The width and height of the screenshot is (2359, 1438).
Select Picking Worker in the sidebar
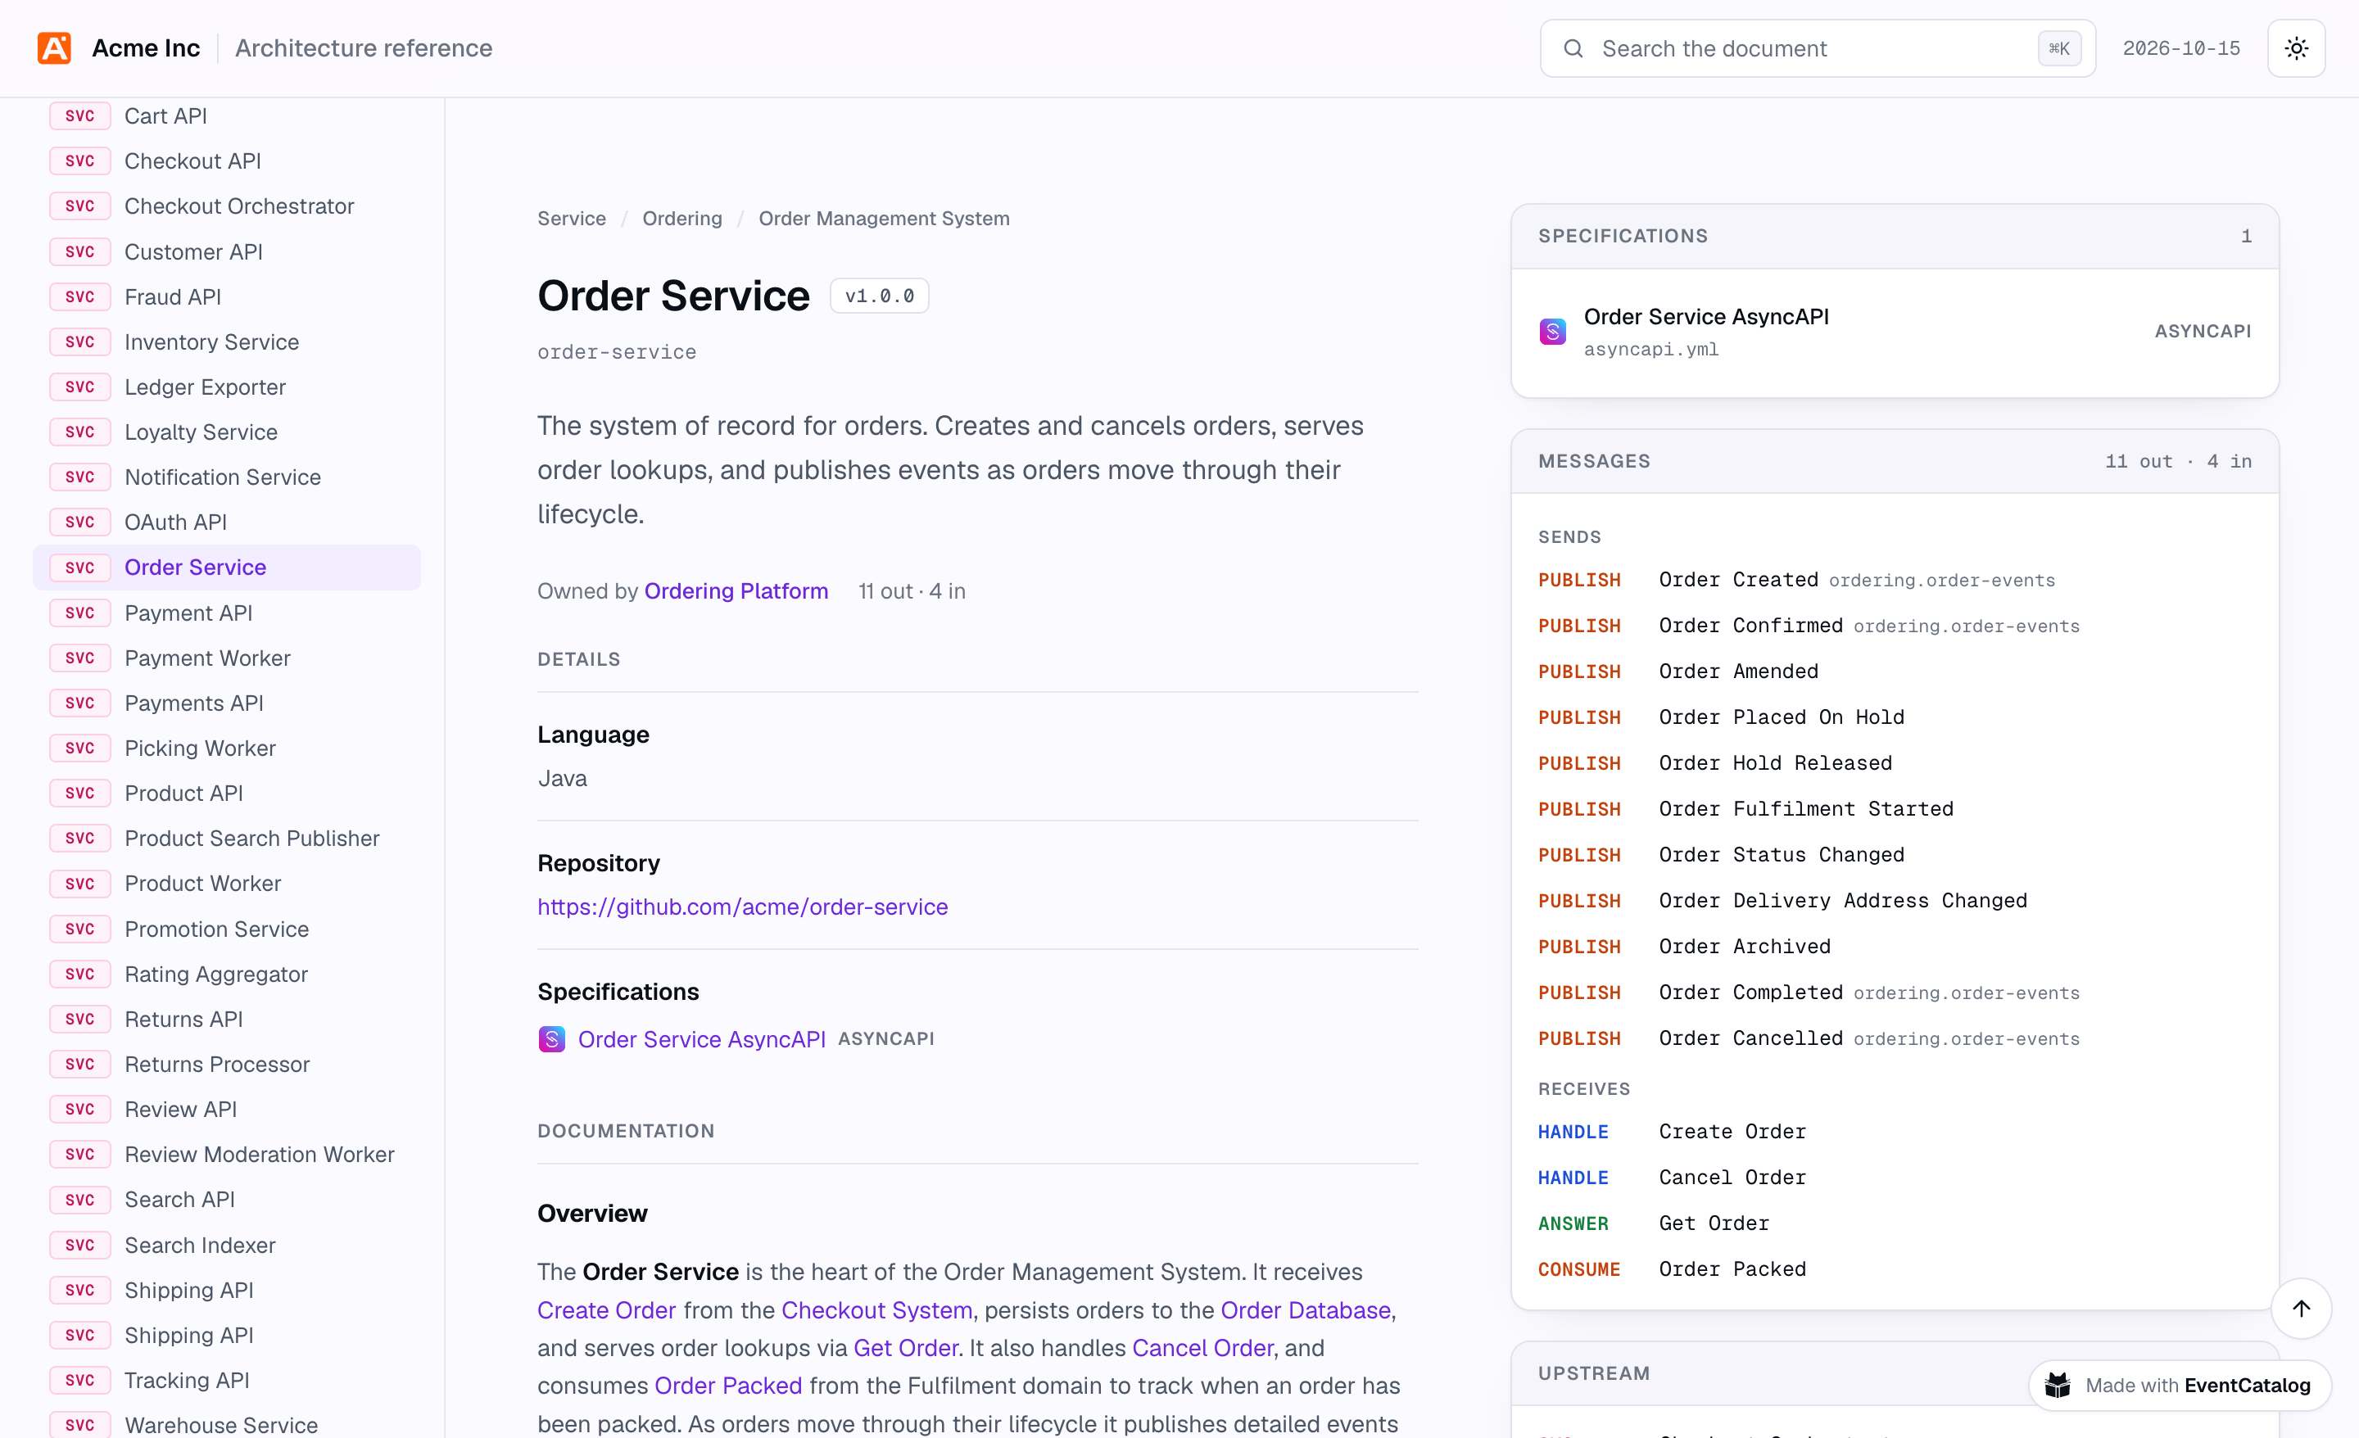click(x=226, y=748)
